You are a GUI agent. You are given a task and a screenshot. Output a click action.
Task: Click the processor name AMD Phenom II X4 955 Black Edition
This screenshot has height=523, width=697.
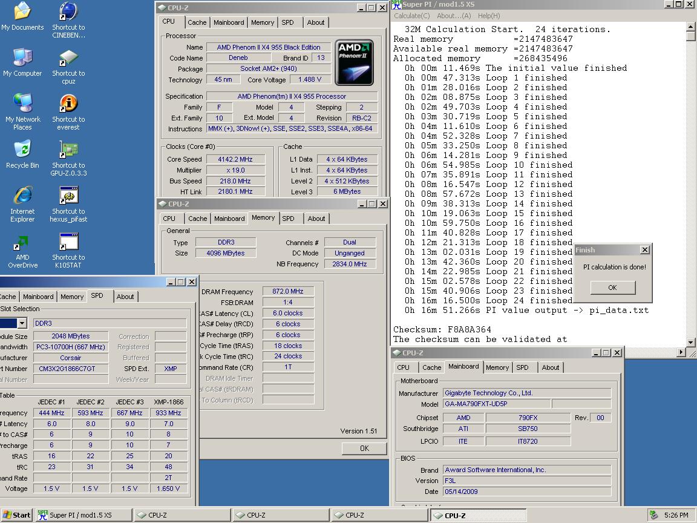(x=269, y=47)
